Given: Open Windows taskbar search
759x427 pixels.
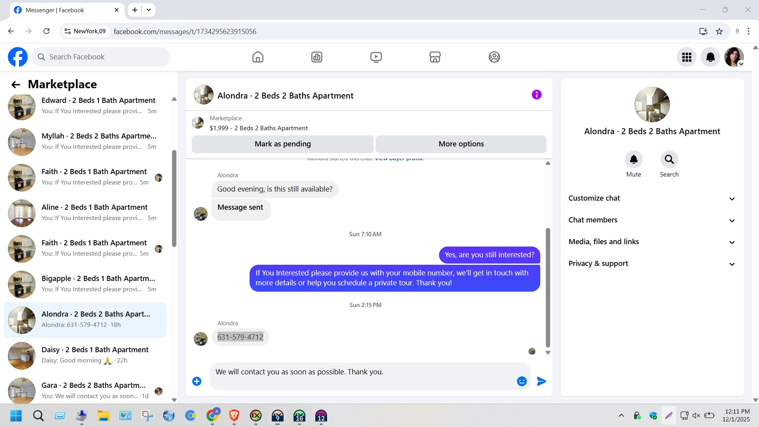Looking at the screenshot, I should 38,416.
